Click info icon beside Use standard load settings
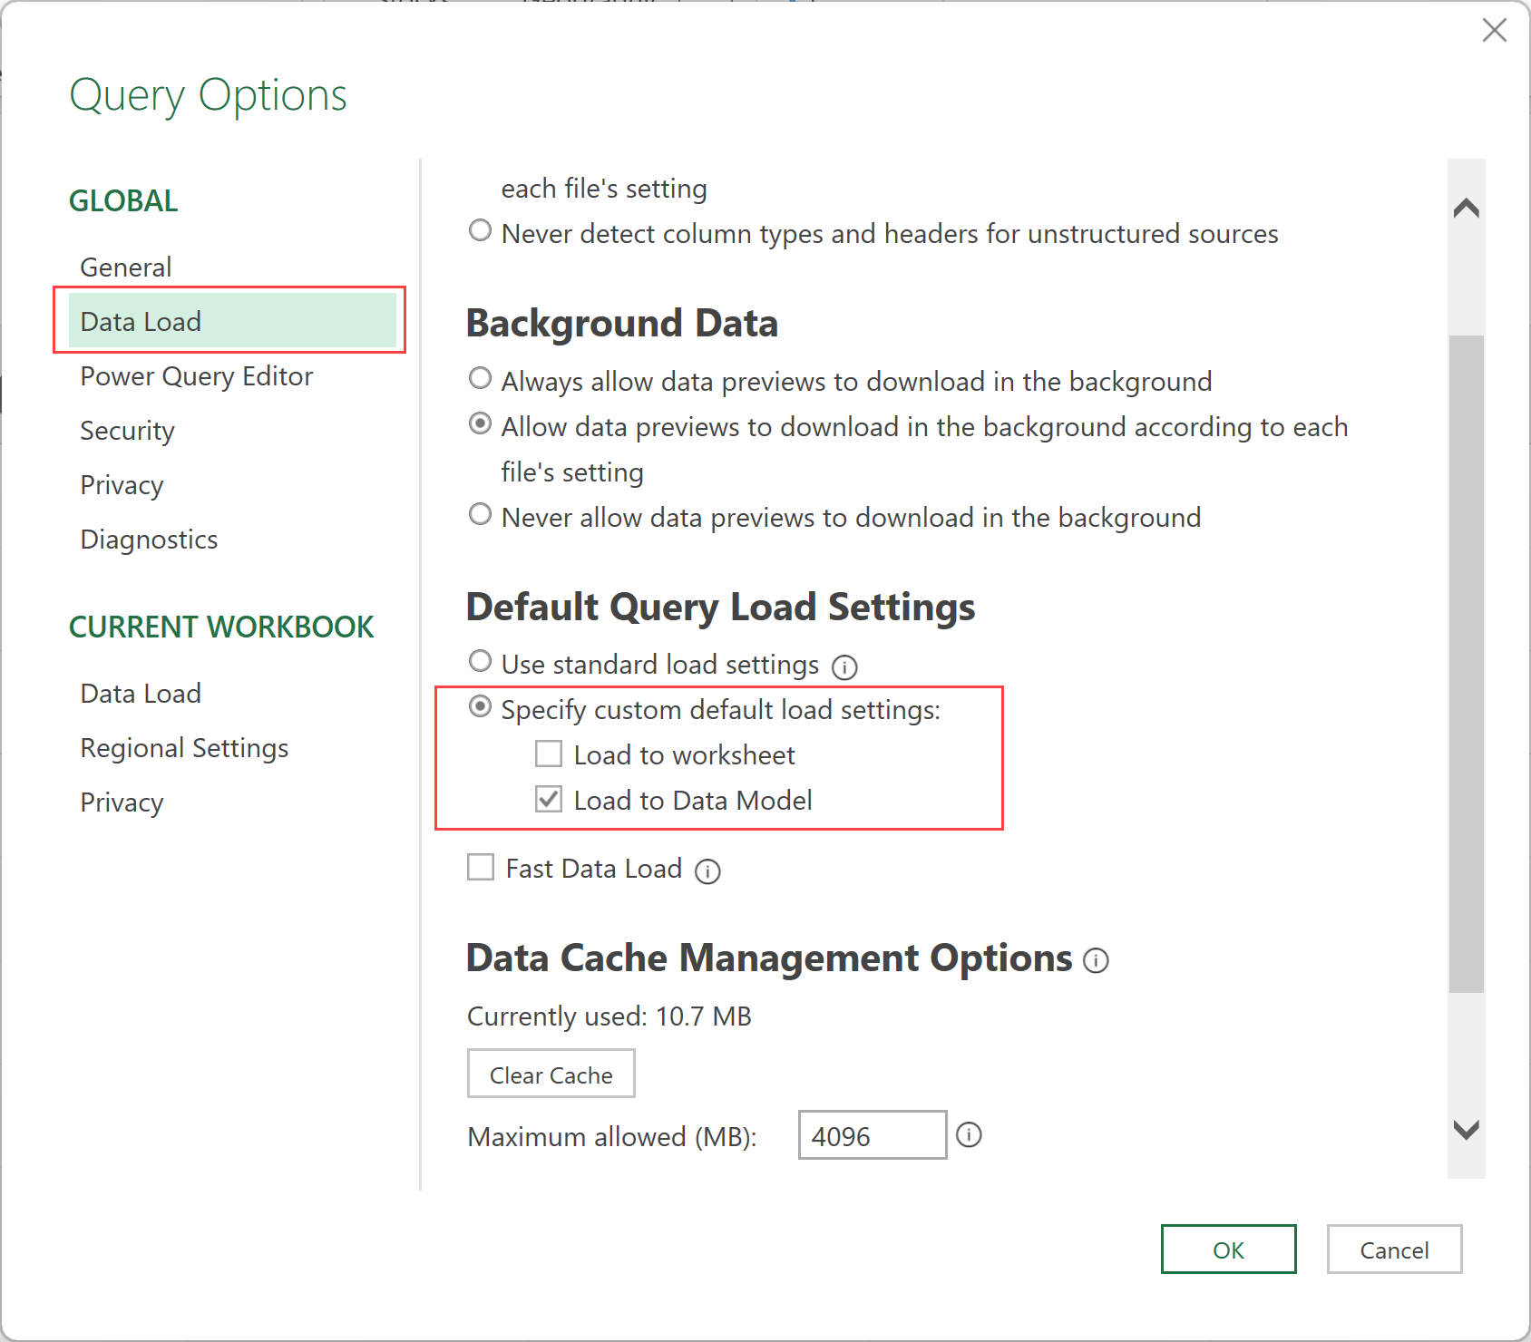Viewport: 1531px width, 1342px height. tap(844, 667)
